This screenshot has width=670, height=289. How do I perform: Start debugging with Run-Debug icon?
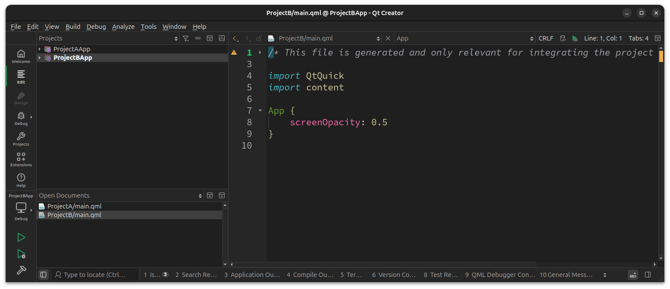21,254
